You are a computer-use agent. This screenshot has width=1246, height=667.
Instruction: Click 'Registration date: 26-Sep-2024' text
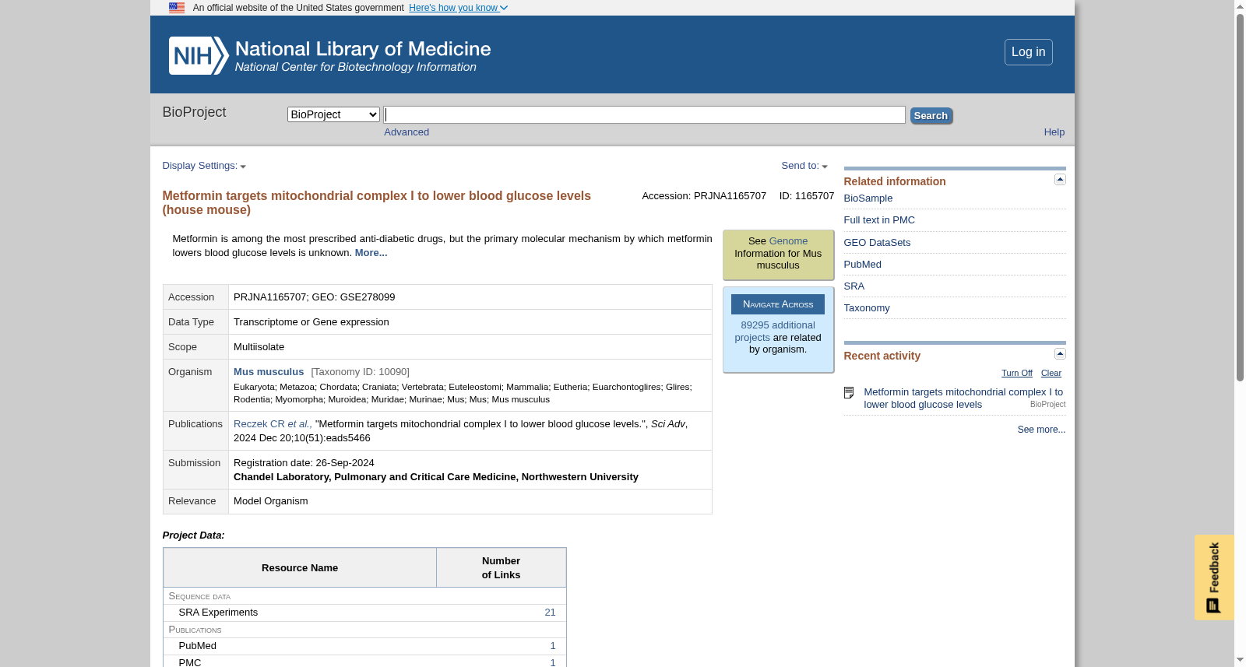click(x=304, y=463)
